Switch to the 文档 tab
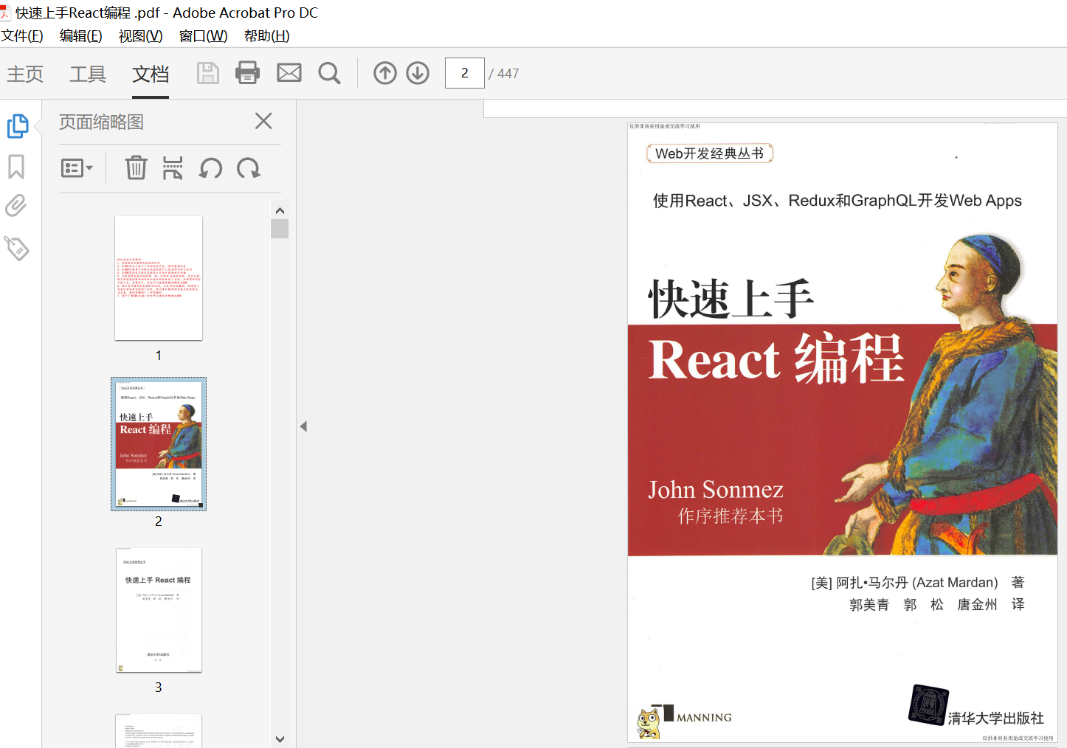 151,74
